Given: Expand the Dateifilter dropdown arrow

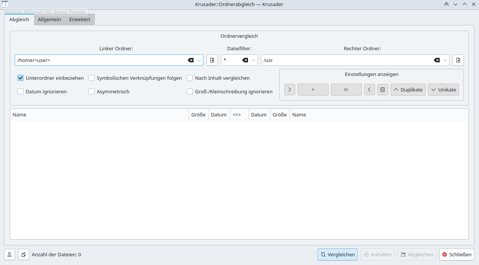Looking at the screenshot, I should (254, 60).
